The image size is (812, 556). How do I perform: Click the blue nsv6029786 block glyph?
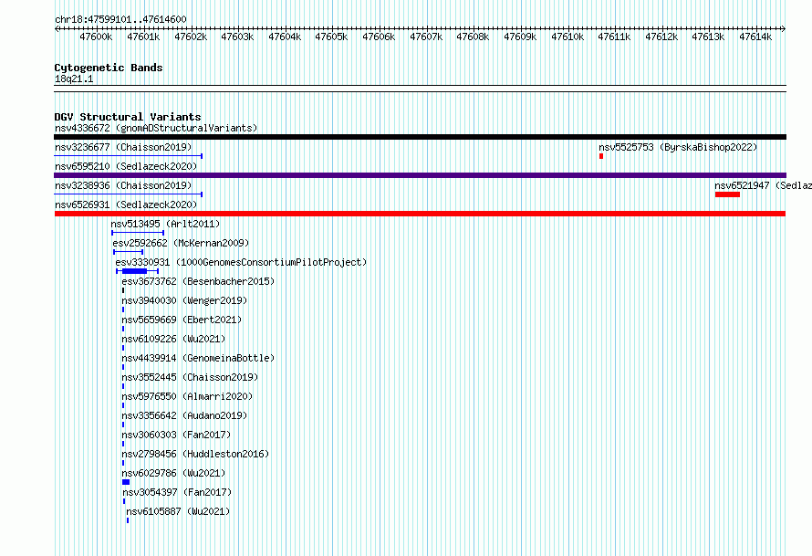click(126, 482)
